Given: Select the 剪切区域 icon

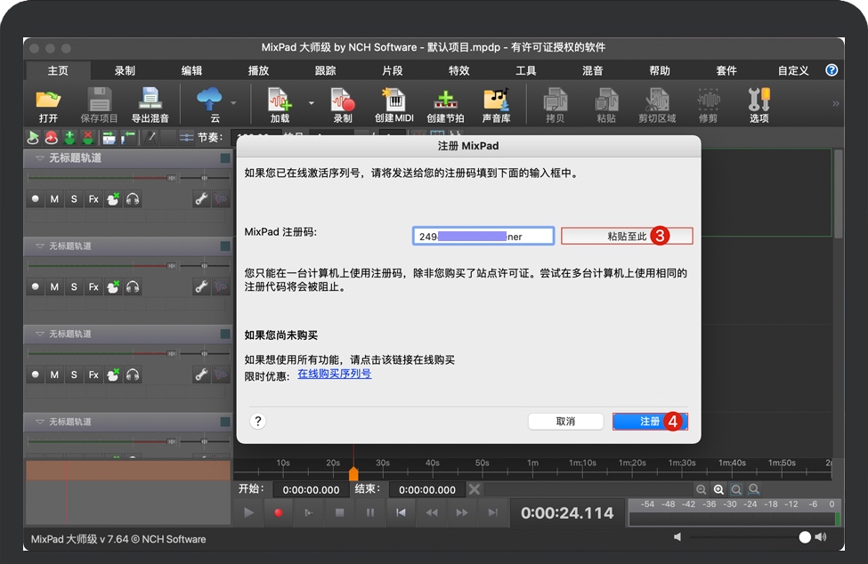Looking at the screenshot, I should pyautogui.click(x=659, y=104).
